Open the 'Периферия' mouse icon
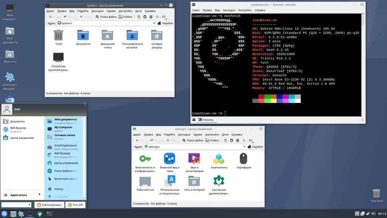 (x=243, y=159)
